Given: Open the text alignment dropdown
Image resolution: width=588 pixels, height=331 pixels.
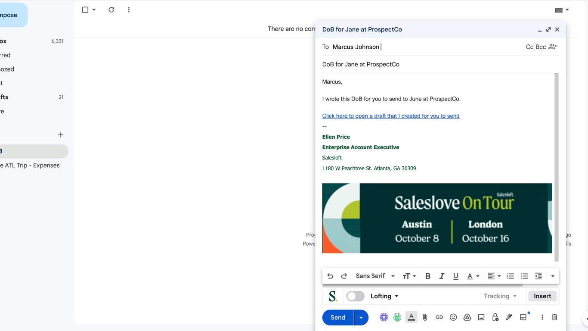Looking at the screenshot, I should tap(494, 276).
